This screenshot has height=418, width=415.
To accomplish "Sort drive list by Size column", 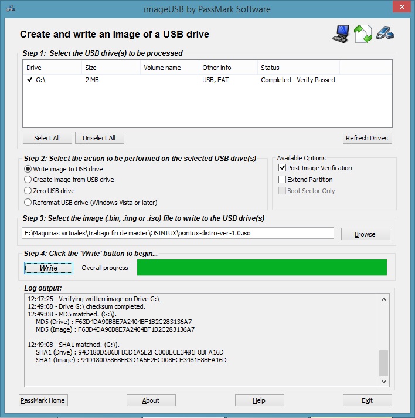I will pos(110,68).
